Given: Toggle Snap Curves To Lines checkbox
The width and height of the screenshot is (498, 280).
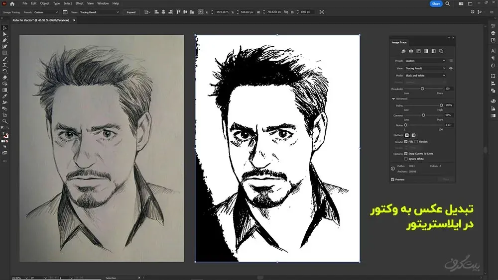Looking at the screenshot, I should 406,154.
